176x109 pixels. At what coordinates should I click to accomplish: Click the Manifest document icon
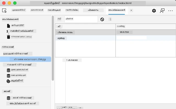9,26
